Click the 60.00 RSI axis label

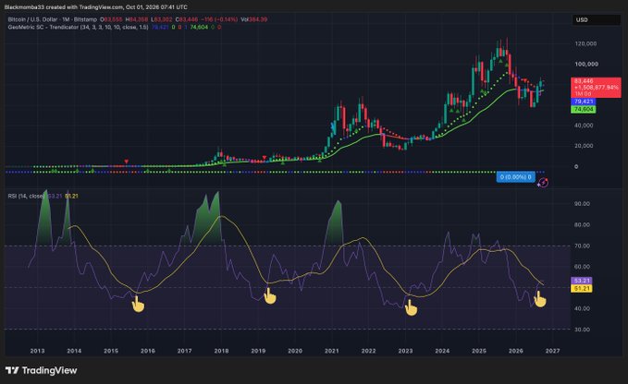pyautogui.click(x=582, y=267)
